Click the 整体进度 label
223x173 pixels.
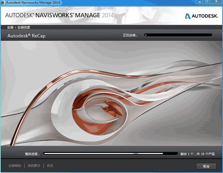32,154
